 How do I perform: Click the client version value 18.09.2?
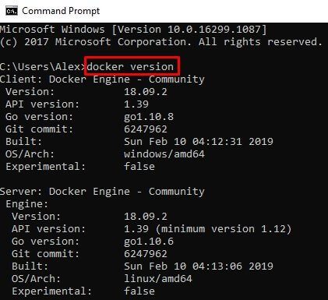(x=146, y=92)
